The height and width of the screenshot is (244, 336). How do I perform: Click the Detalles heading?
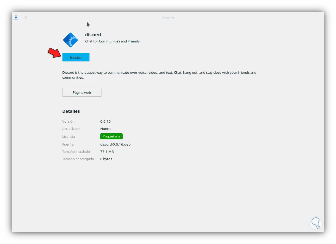(x=71, y=111)
